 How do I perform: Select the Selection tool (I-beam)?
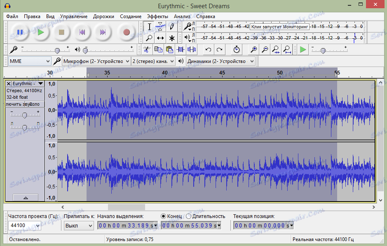(149, 26)
